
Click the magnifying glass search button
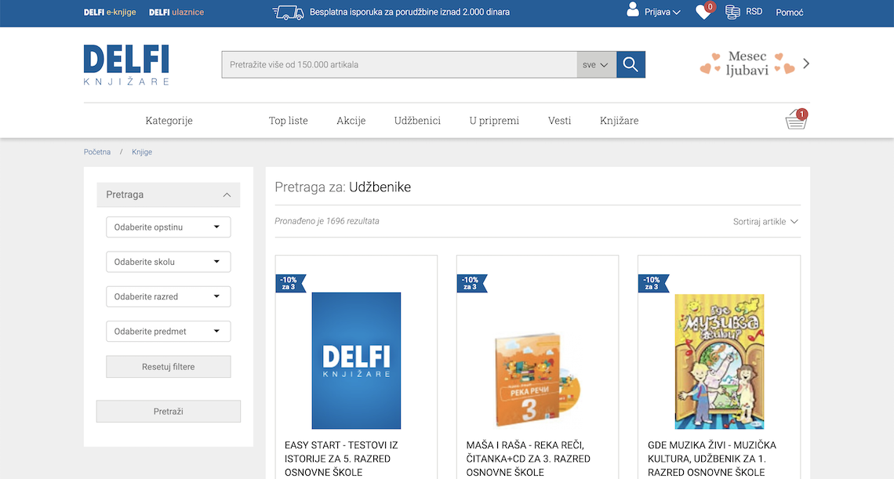click(631, 64)
